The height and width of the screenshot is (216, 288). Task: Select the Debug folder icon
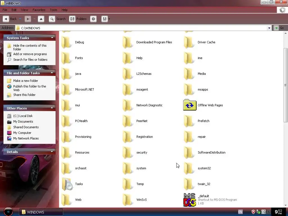66,42
